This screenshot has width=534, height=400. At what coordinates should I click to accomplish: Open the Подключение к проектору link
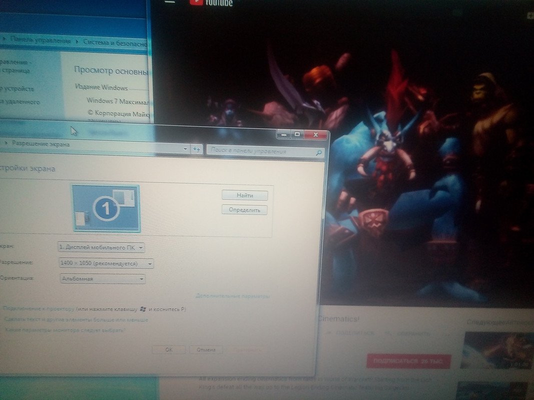pyautogui.click(x=39, y=308)
